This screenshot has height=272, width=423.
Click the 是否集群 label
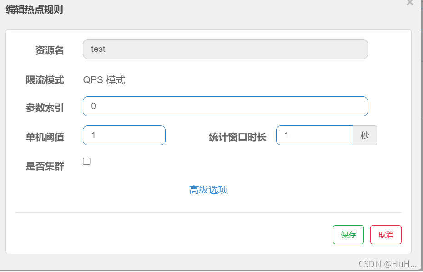click(45, 166)
